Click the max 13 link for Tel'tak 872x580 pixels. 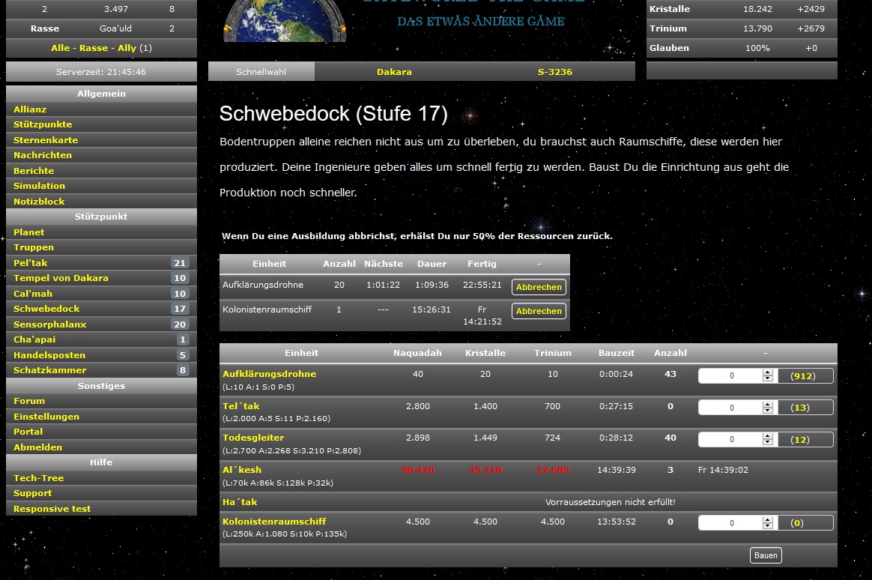[x=800, y=408]
